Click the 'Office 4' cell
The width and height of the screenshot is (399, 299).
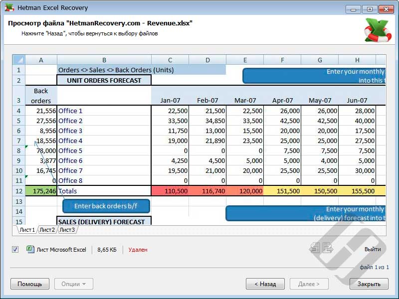(104, 141)
